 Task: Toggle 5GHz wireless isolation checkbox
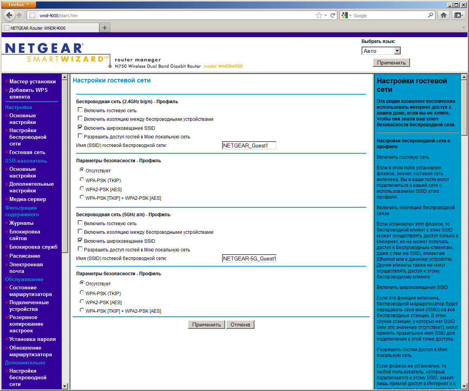click(x=80, y=231)
